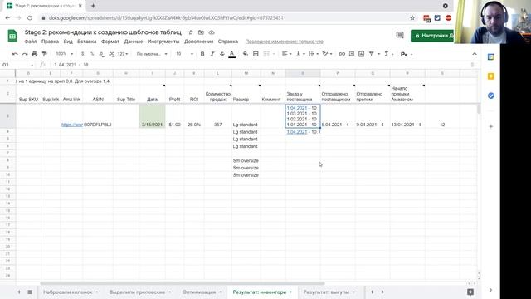
Task: Open the font family dropdown
Action: coord(152,54)
